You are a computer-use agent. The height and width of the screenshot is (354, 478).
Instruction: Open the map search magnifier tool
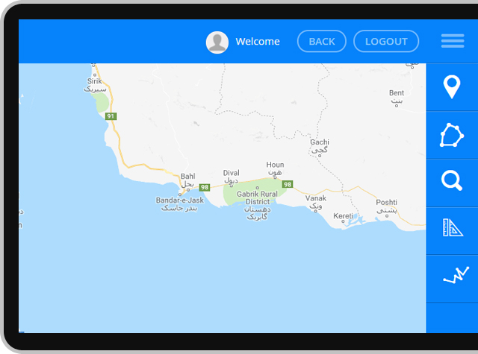452,181
